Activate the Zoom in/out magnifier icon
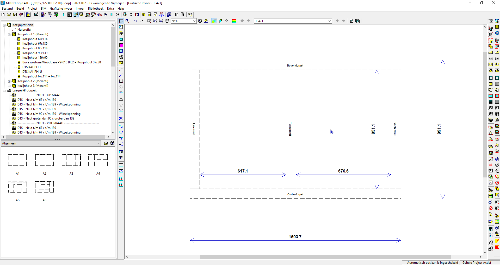The image size is (500, 265). (x=149, y=21)
